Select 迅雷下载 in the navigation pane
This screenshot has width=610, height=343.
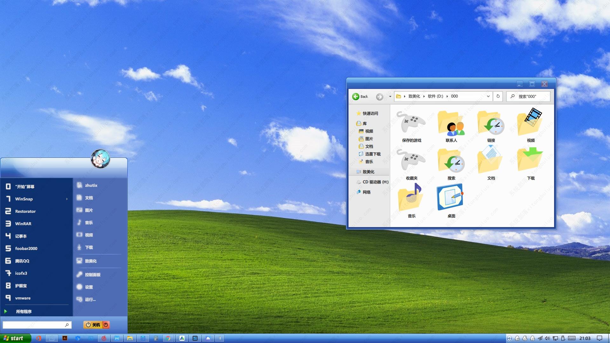tap(372, 154)
